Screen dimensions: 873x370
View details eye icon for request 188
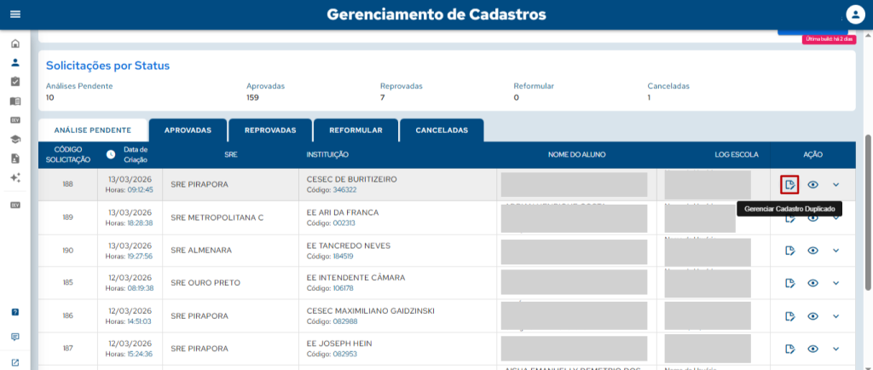pos(813,184)
